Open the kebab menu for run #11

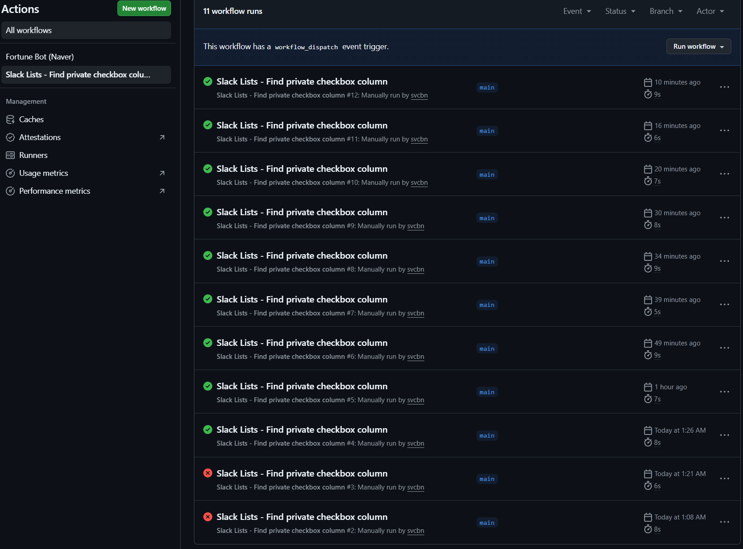(724, 131)
